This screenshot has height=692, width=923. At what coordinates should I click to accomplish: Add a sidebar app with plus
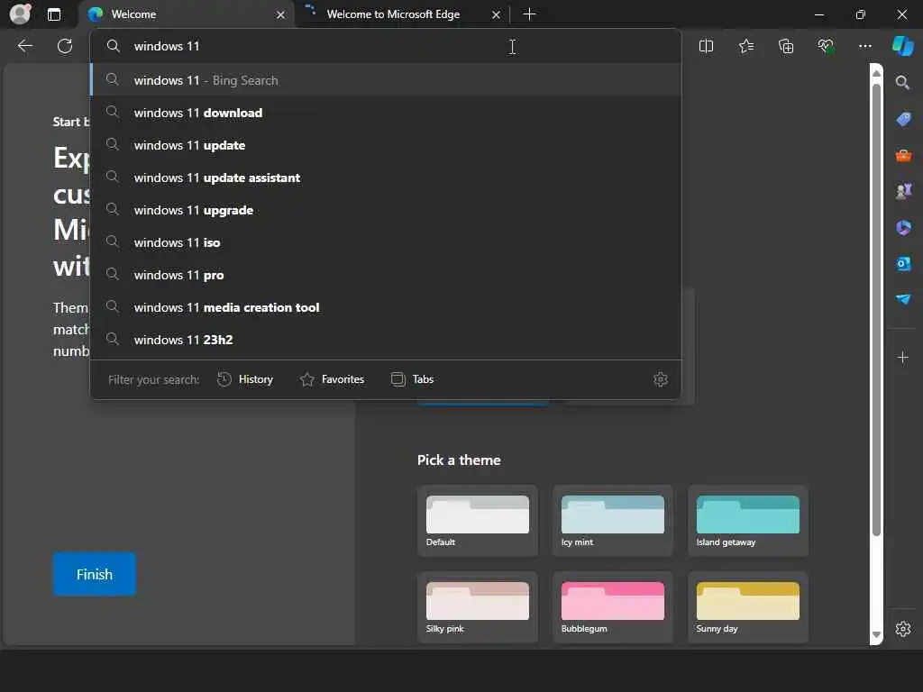click(x=902, y=357)
